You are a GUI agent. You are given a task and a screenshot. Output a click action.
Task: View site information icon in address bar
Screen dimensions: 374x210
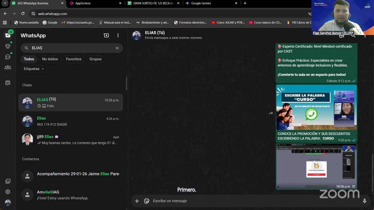33,14
